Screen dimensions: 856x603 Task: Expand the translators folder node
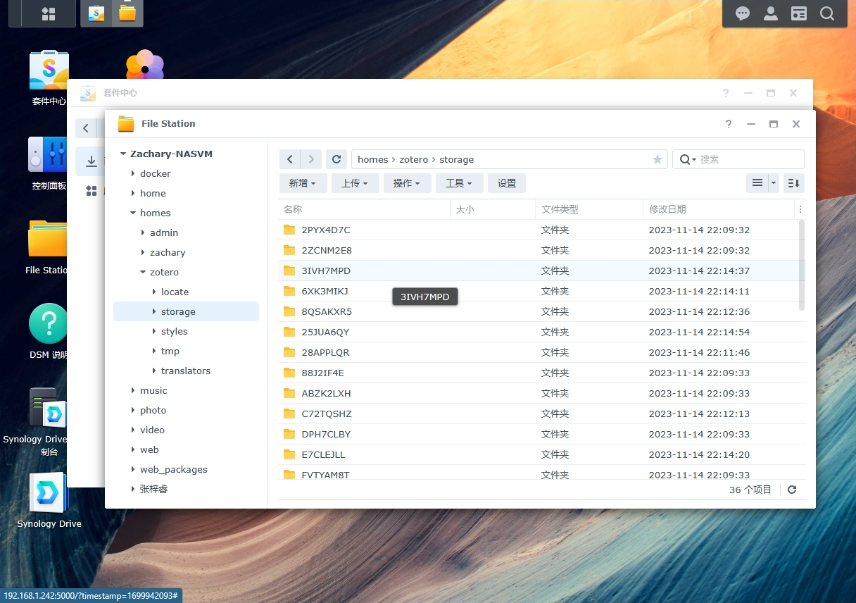coord(154,371)
